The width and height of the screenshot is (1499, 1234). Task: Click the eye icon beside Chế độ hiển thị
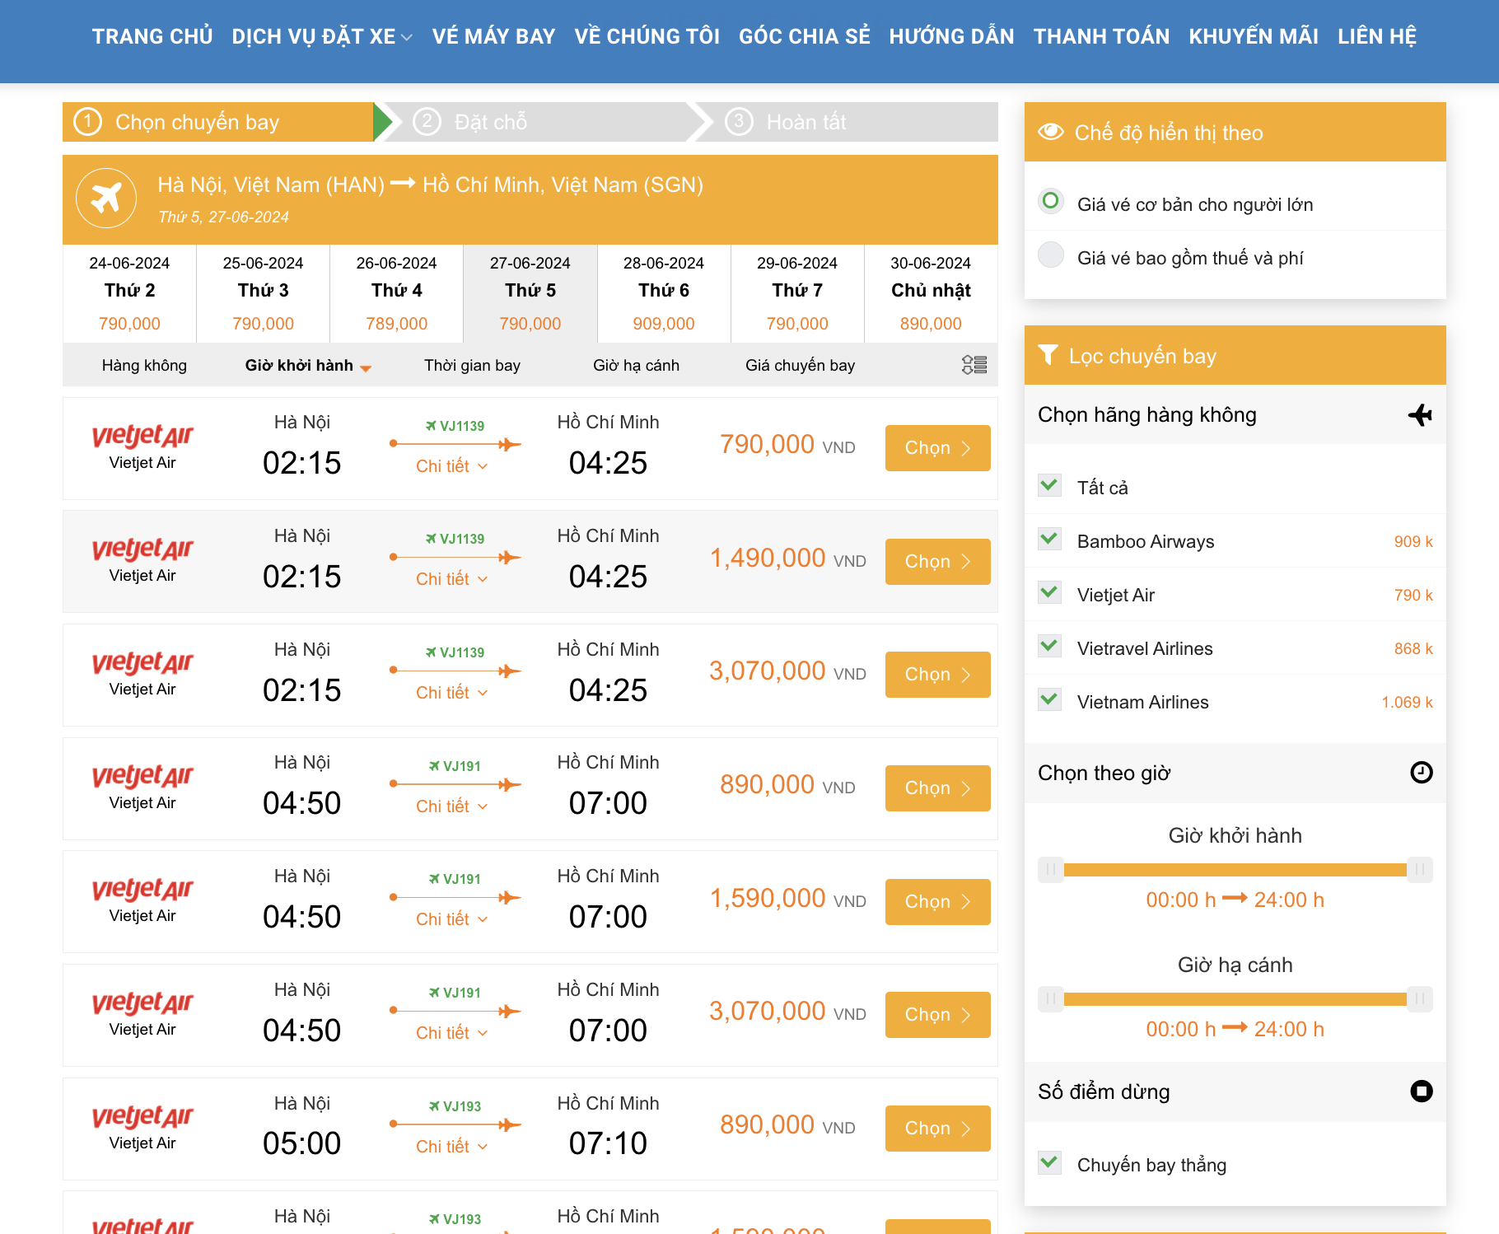click(1050, 132)
